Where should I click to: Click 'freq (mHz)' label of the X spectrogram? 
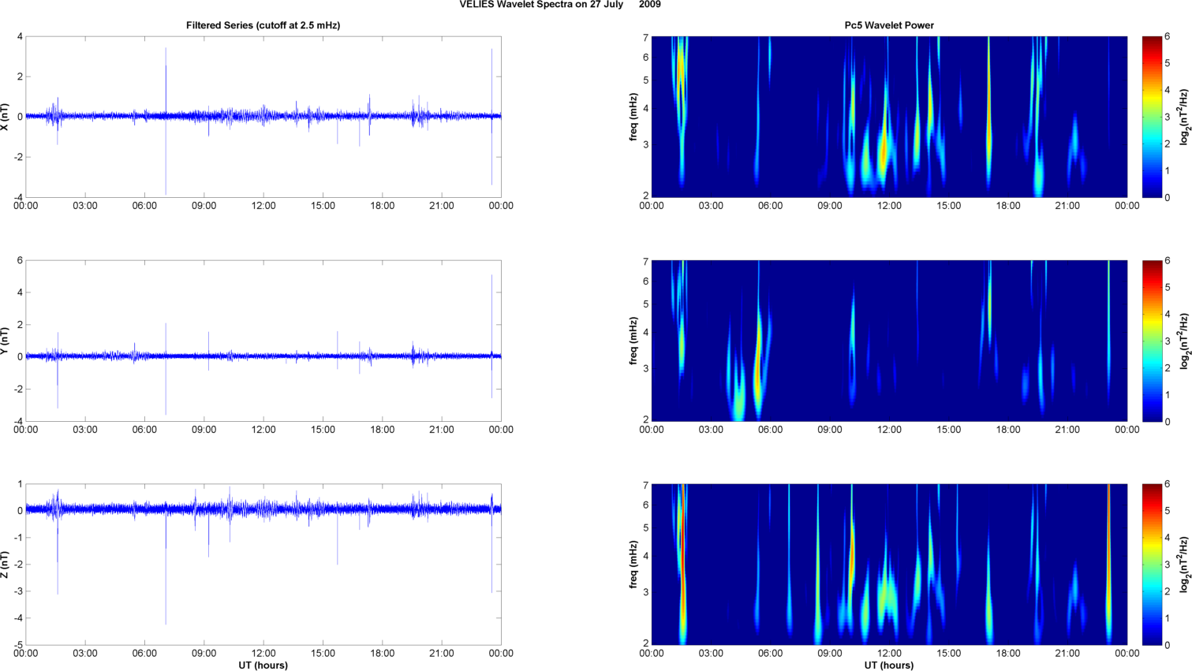click(x=633, y=117)
